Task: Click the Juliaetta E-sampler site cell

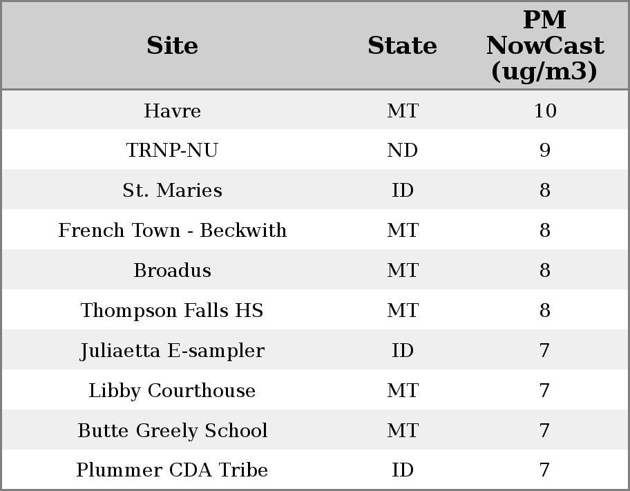Action: (172, 351)
